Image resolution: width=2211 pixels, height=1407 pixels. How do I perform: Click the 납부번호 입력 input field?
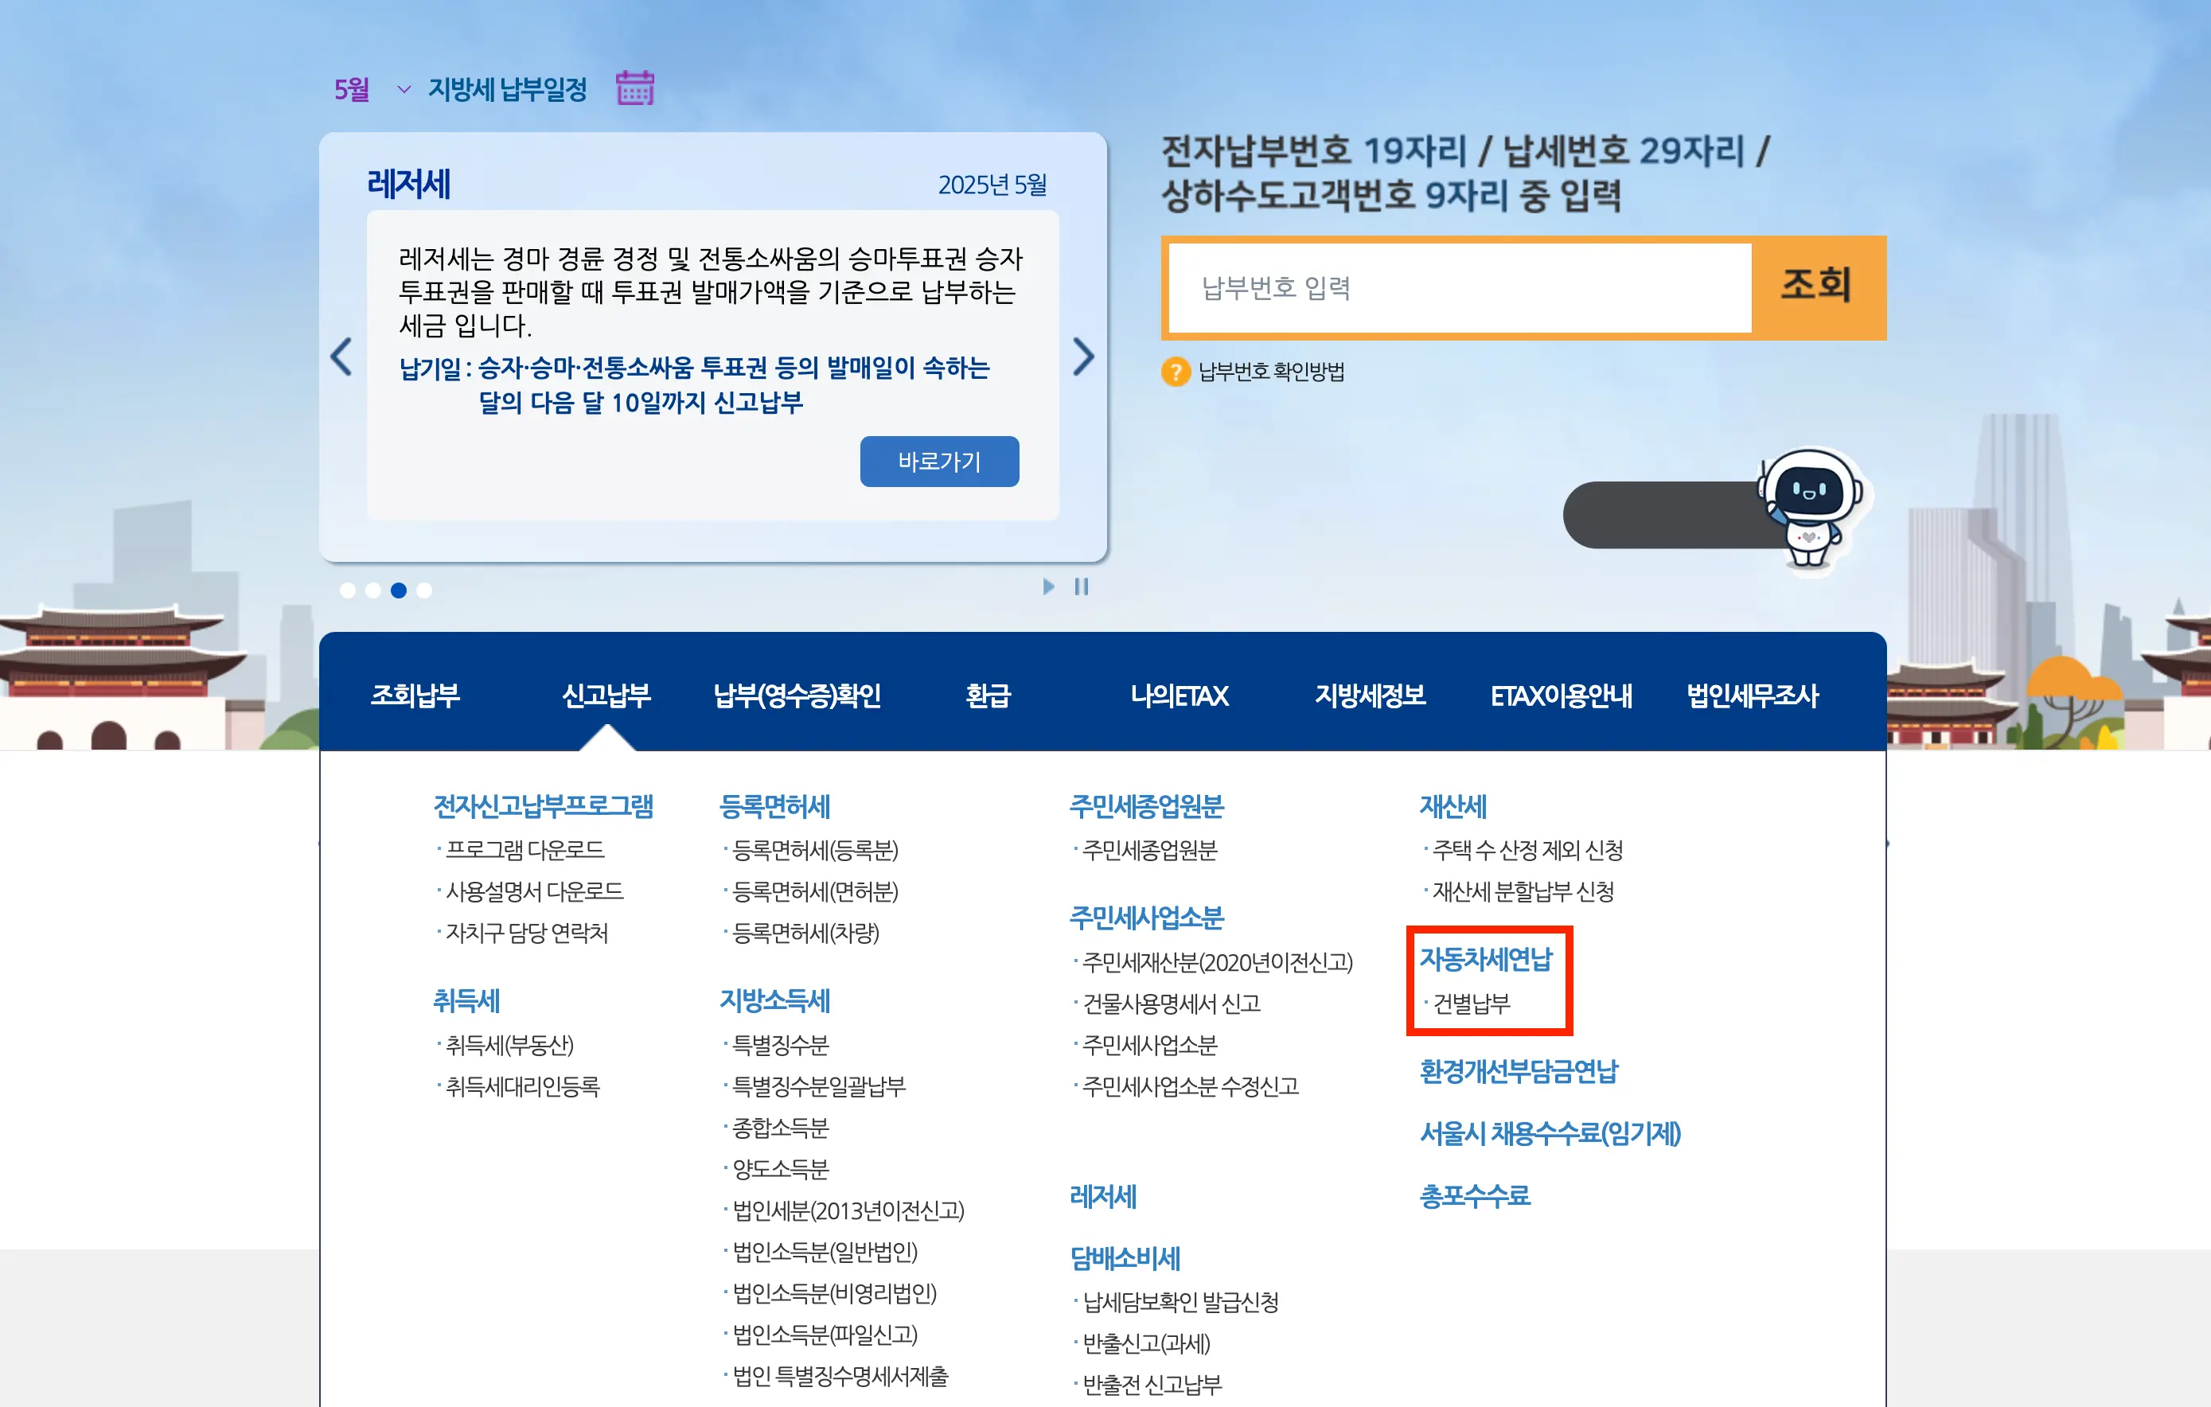point(1458,288)
